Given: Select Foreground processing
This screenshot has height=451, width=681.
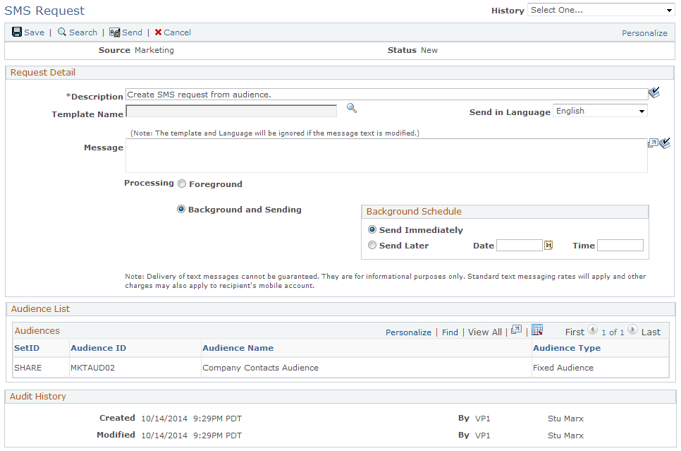Looking at the screenshot, I should click(181, 184).
